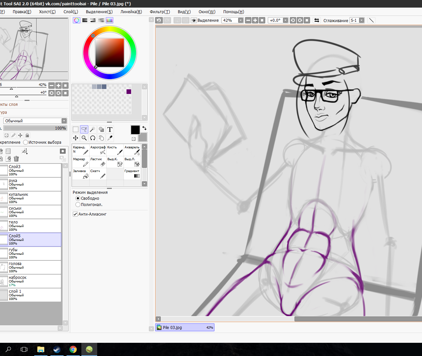Image resolution: width=422 pixels, height=356 pixels.
Task: Reset canvas rotation square button
Action: point(307,20)
